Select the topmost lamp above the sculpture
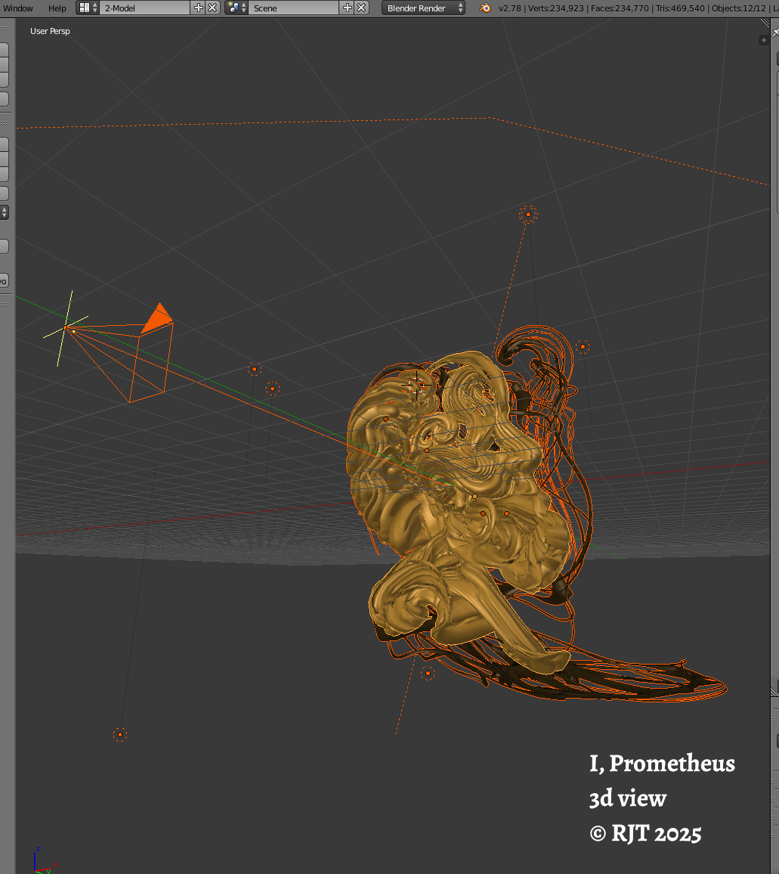Image resolution: width=779 pixels, height=874 pixels. click(528, 214)
